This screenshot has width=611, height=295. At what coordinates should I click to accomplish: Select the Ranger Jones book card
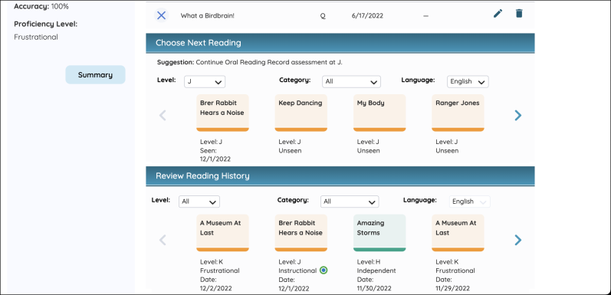458,113
